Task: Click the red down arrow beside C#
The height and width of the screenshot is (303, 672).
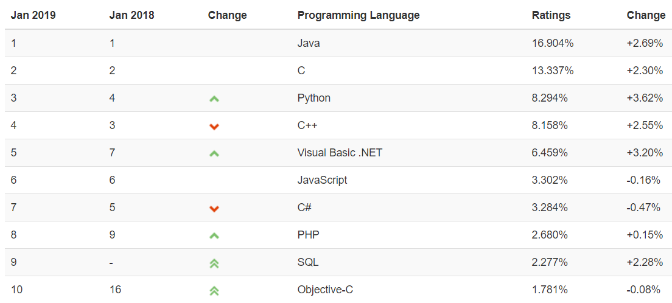Action: [214, 208]
